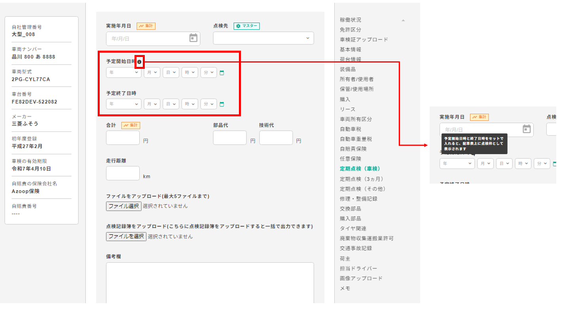
Task: Click the main 実施年月日 date input
Action: point(153,38)
